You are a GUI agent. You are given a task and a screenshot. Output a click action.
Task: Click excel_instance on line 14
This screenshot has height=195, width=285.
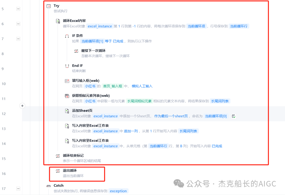(x=106, y=146)
